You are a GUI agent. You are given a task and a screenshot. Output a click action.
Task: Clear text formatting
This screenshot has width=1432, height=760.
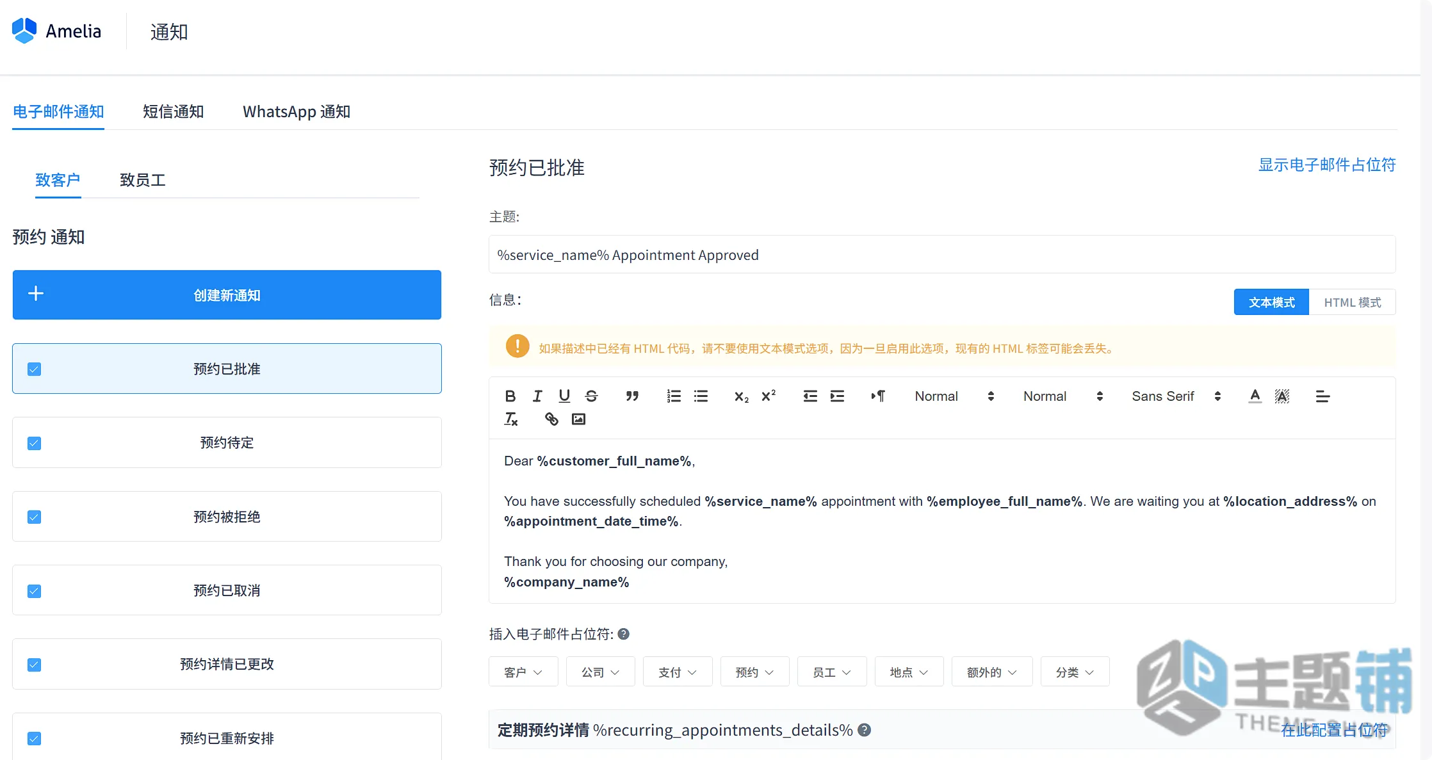[x=510, y=419]
